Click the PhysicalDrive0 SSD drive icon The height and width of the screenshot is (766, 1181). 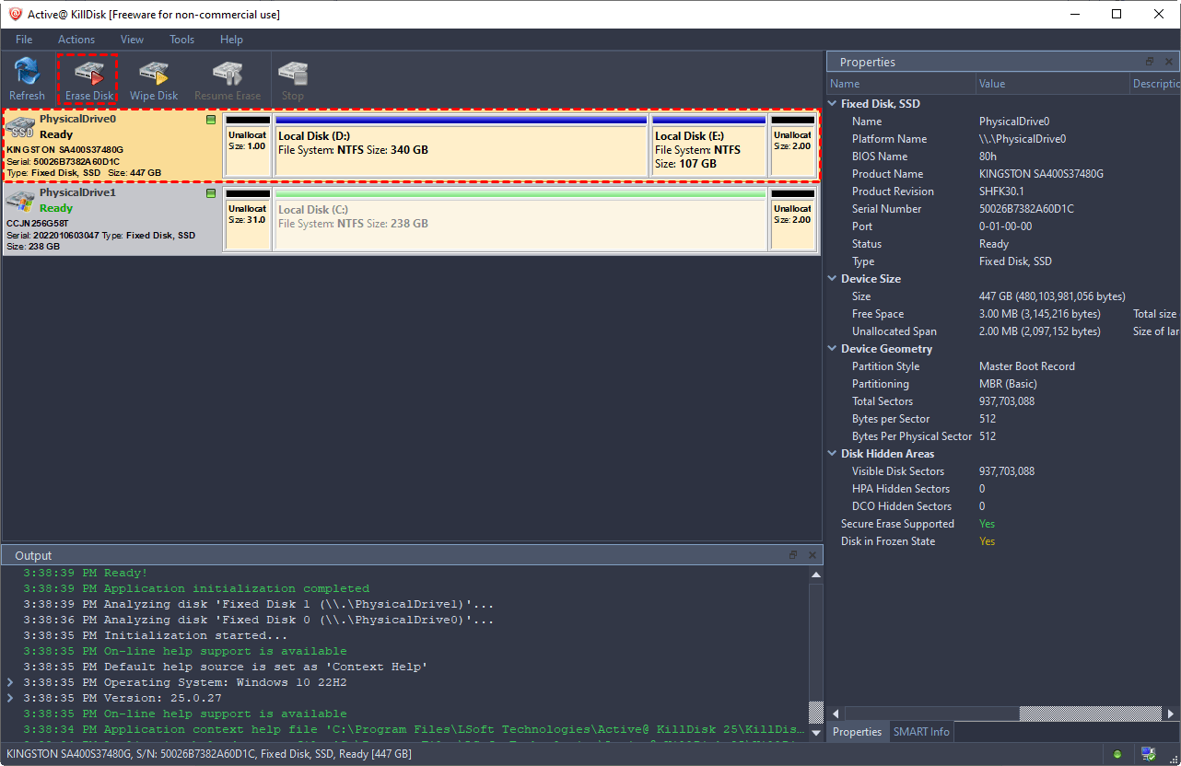click(21, 129)
